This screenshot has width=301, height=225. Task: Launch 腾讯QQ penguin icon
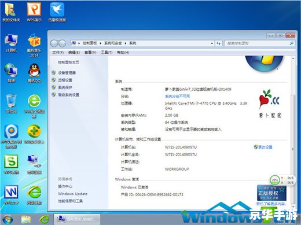[34, 73]
